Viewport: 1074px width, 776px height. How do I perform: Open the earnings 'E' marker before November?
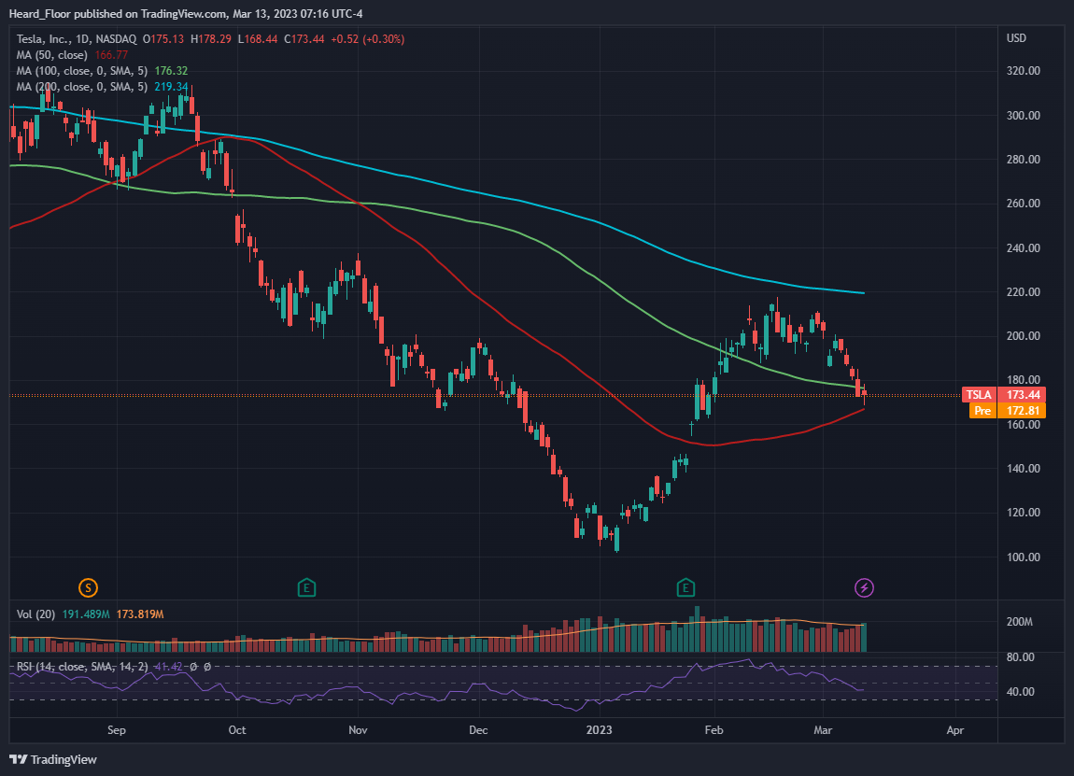306,587
